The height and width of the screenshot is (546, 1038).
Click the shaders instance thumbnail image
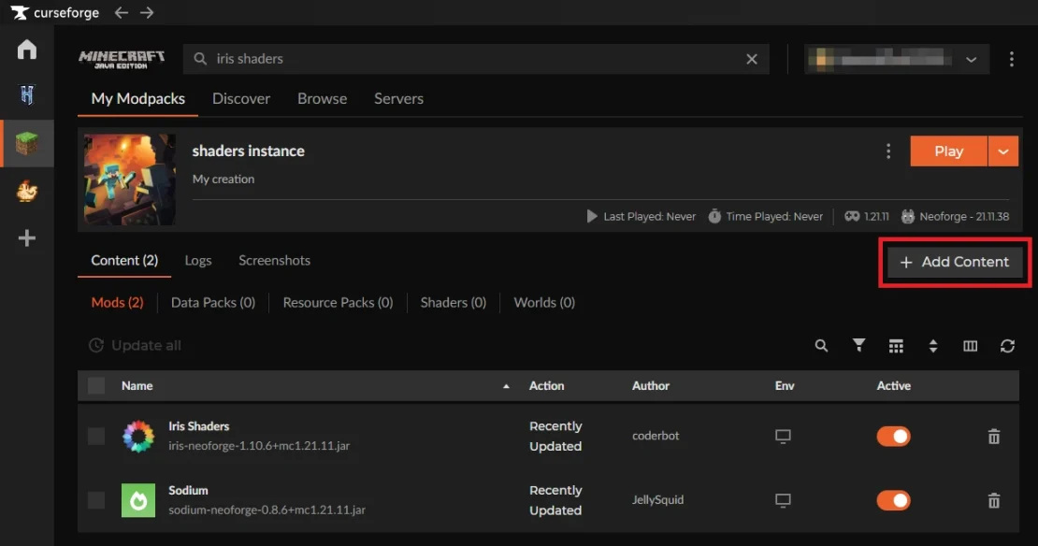tap(130, 180)
